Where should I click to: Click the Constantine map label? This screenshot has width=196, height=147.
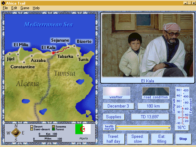pyautogui.click(x=23, y=67)
